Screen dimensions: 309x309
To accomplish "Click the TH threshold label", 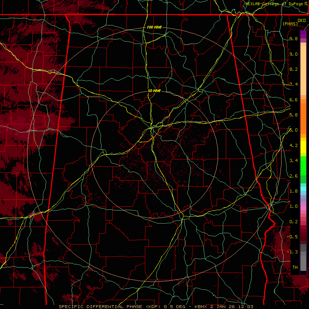I will (x=295, y=267).
